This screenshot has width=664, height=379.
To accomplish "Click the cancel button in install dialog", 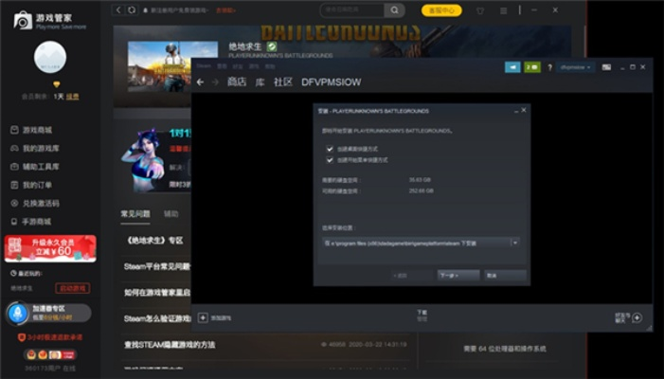I will point(505,276).
